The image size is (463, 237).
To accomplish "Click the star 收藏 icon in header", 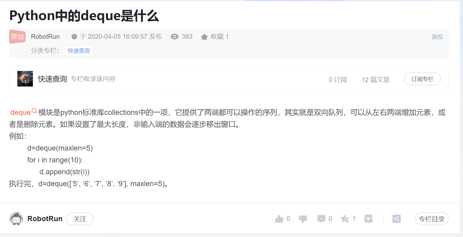I will 204,37.
